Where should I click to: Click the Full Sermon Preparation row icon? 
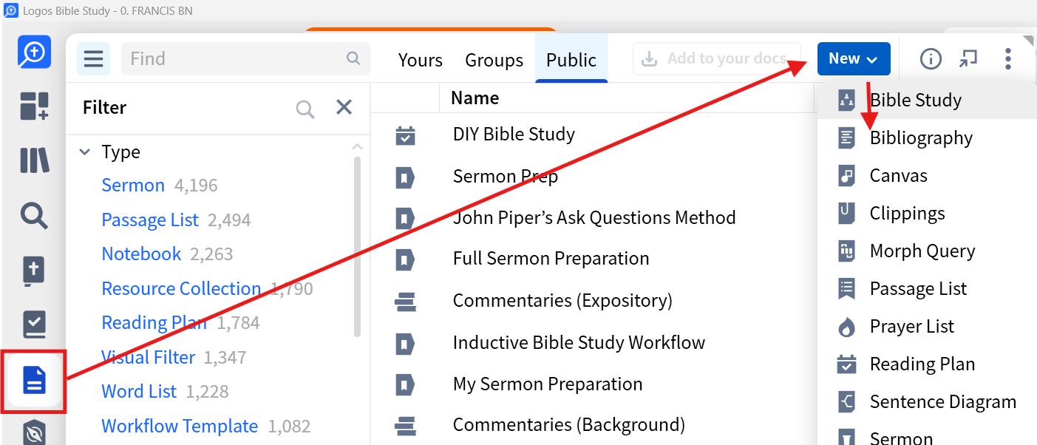tap(404, 259)
